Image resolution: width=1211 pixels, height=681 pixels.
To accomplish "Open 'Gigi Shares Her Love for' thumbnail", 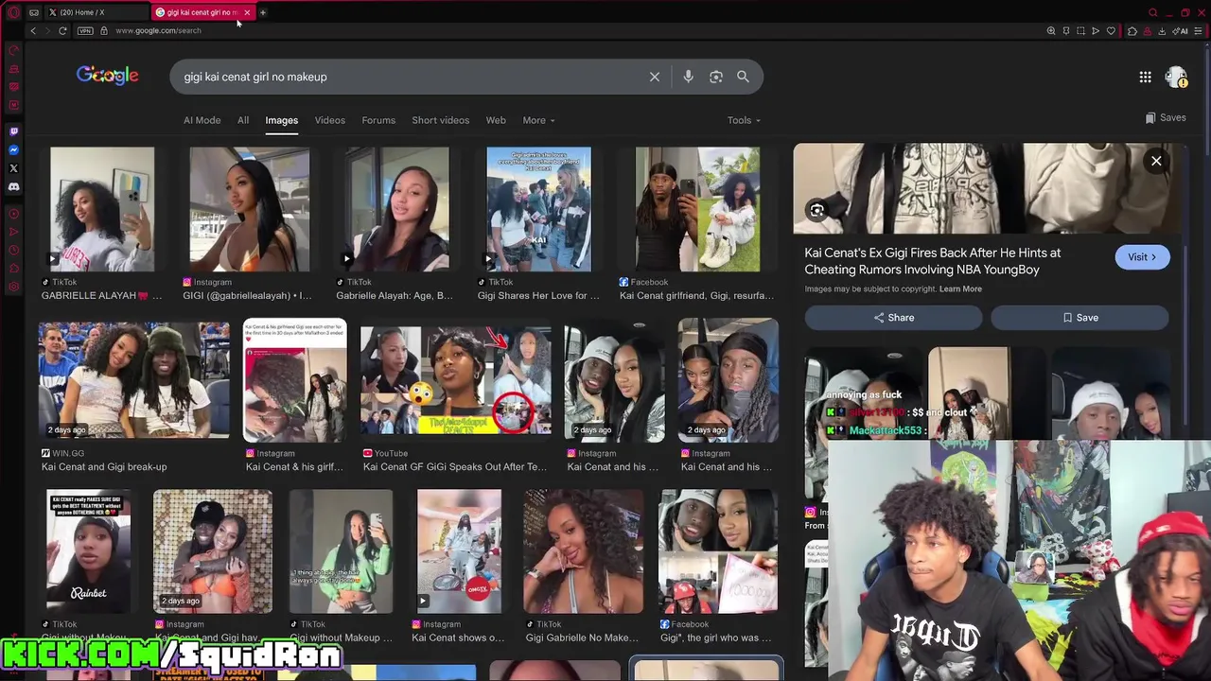I will click(x=538, y=209).
